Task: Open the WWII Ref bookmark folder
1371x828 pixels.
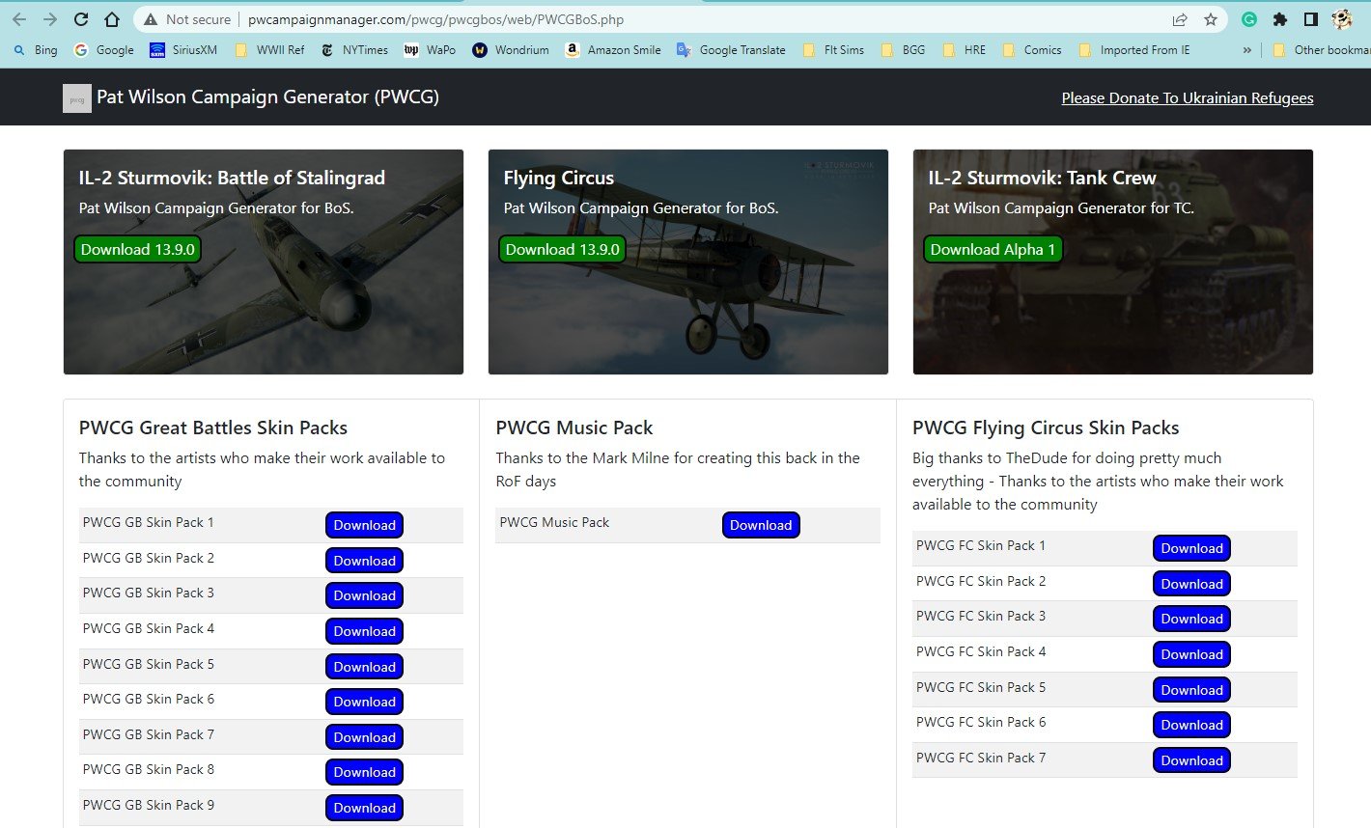Action: click(x=269, y=50)
